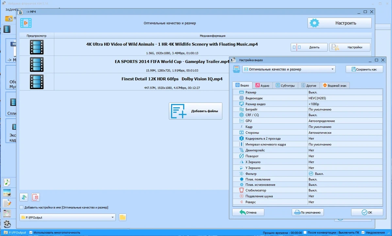Click the Настройки button for first file

pos(350,47)
